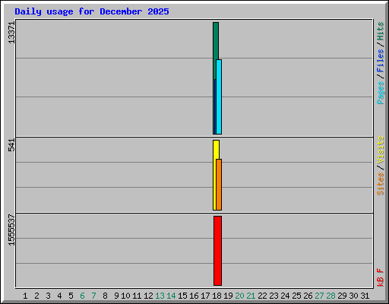Click day 9 on the x-axis
Viewport: 389px width, 304px height.
116,296
